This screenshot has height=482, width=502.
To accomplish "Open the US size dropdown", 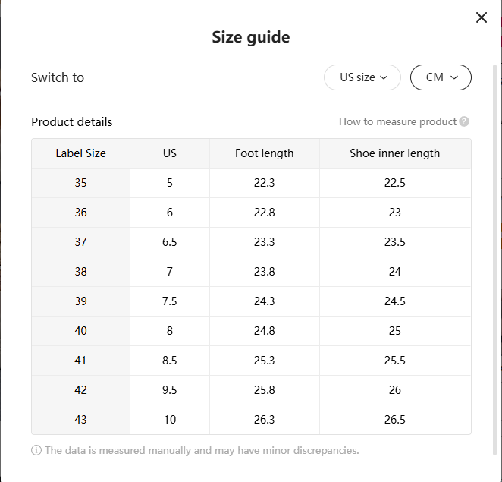I will coord(362,77).
